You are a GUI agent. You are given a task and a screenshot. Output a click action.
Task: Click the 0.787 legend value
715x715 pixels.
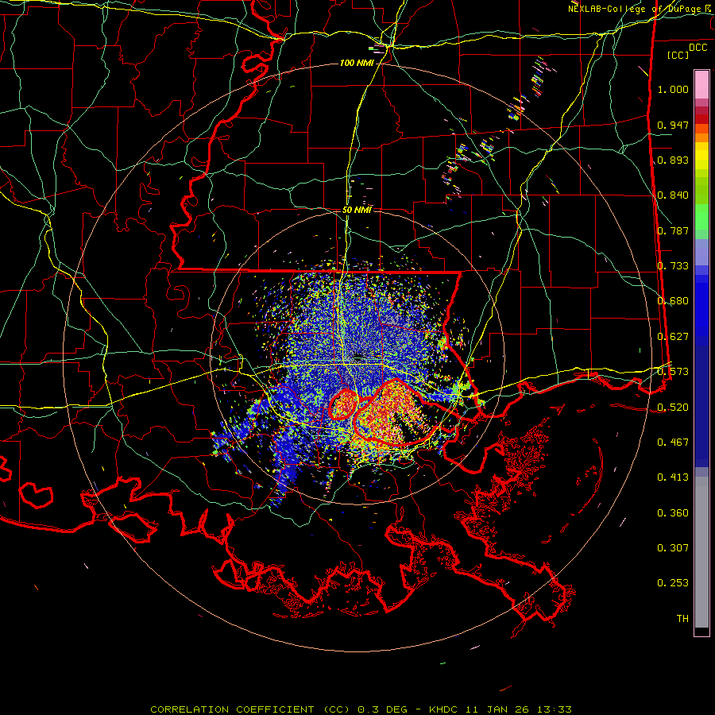(x=673, y=230)
